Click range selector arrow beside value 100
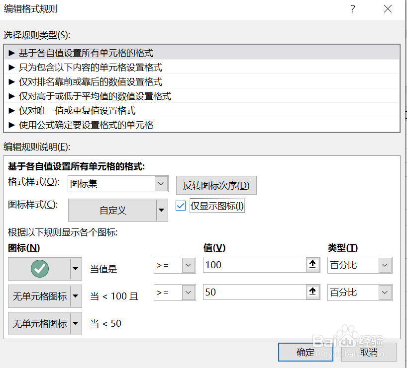This screenshot has height=368, width=407. tap(313, 264)
